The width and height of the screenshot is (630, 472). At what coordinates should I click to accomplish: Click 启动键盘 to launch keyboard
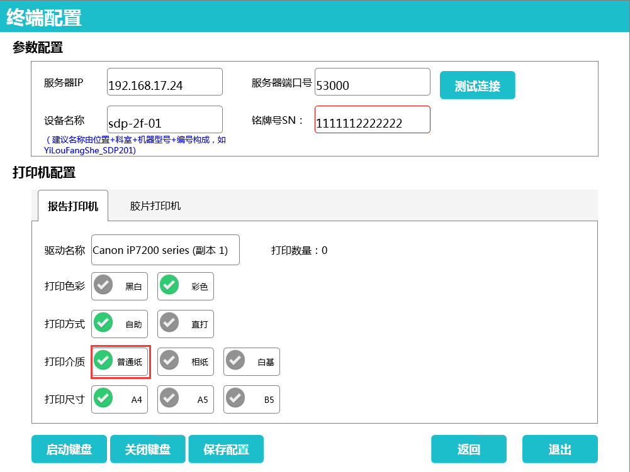(x=69, y=449)
